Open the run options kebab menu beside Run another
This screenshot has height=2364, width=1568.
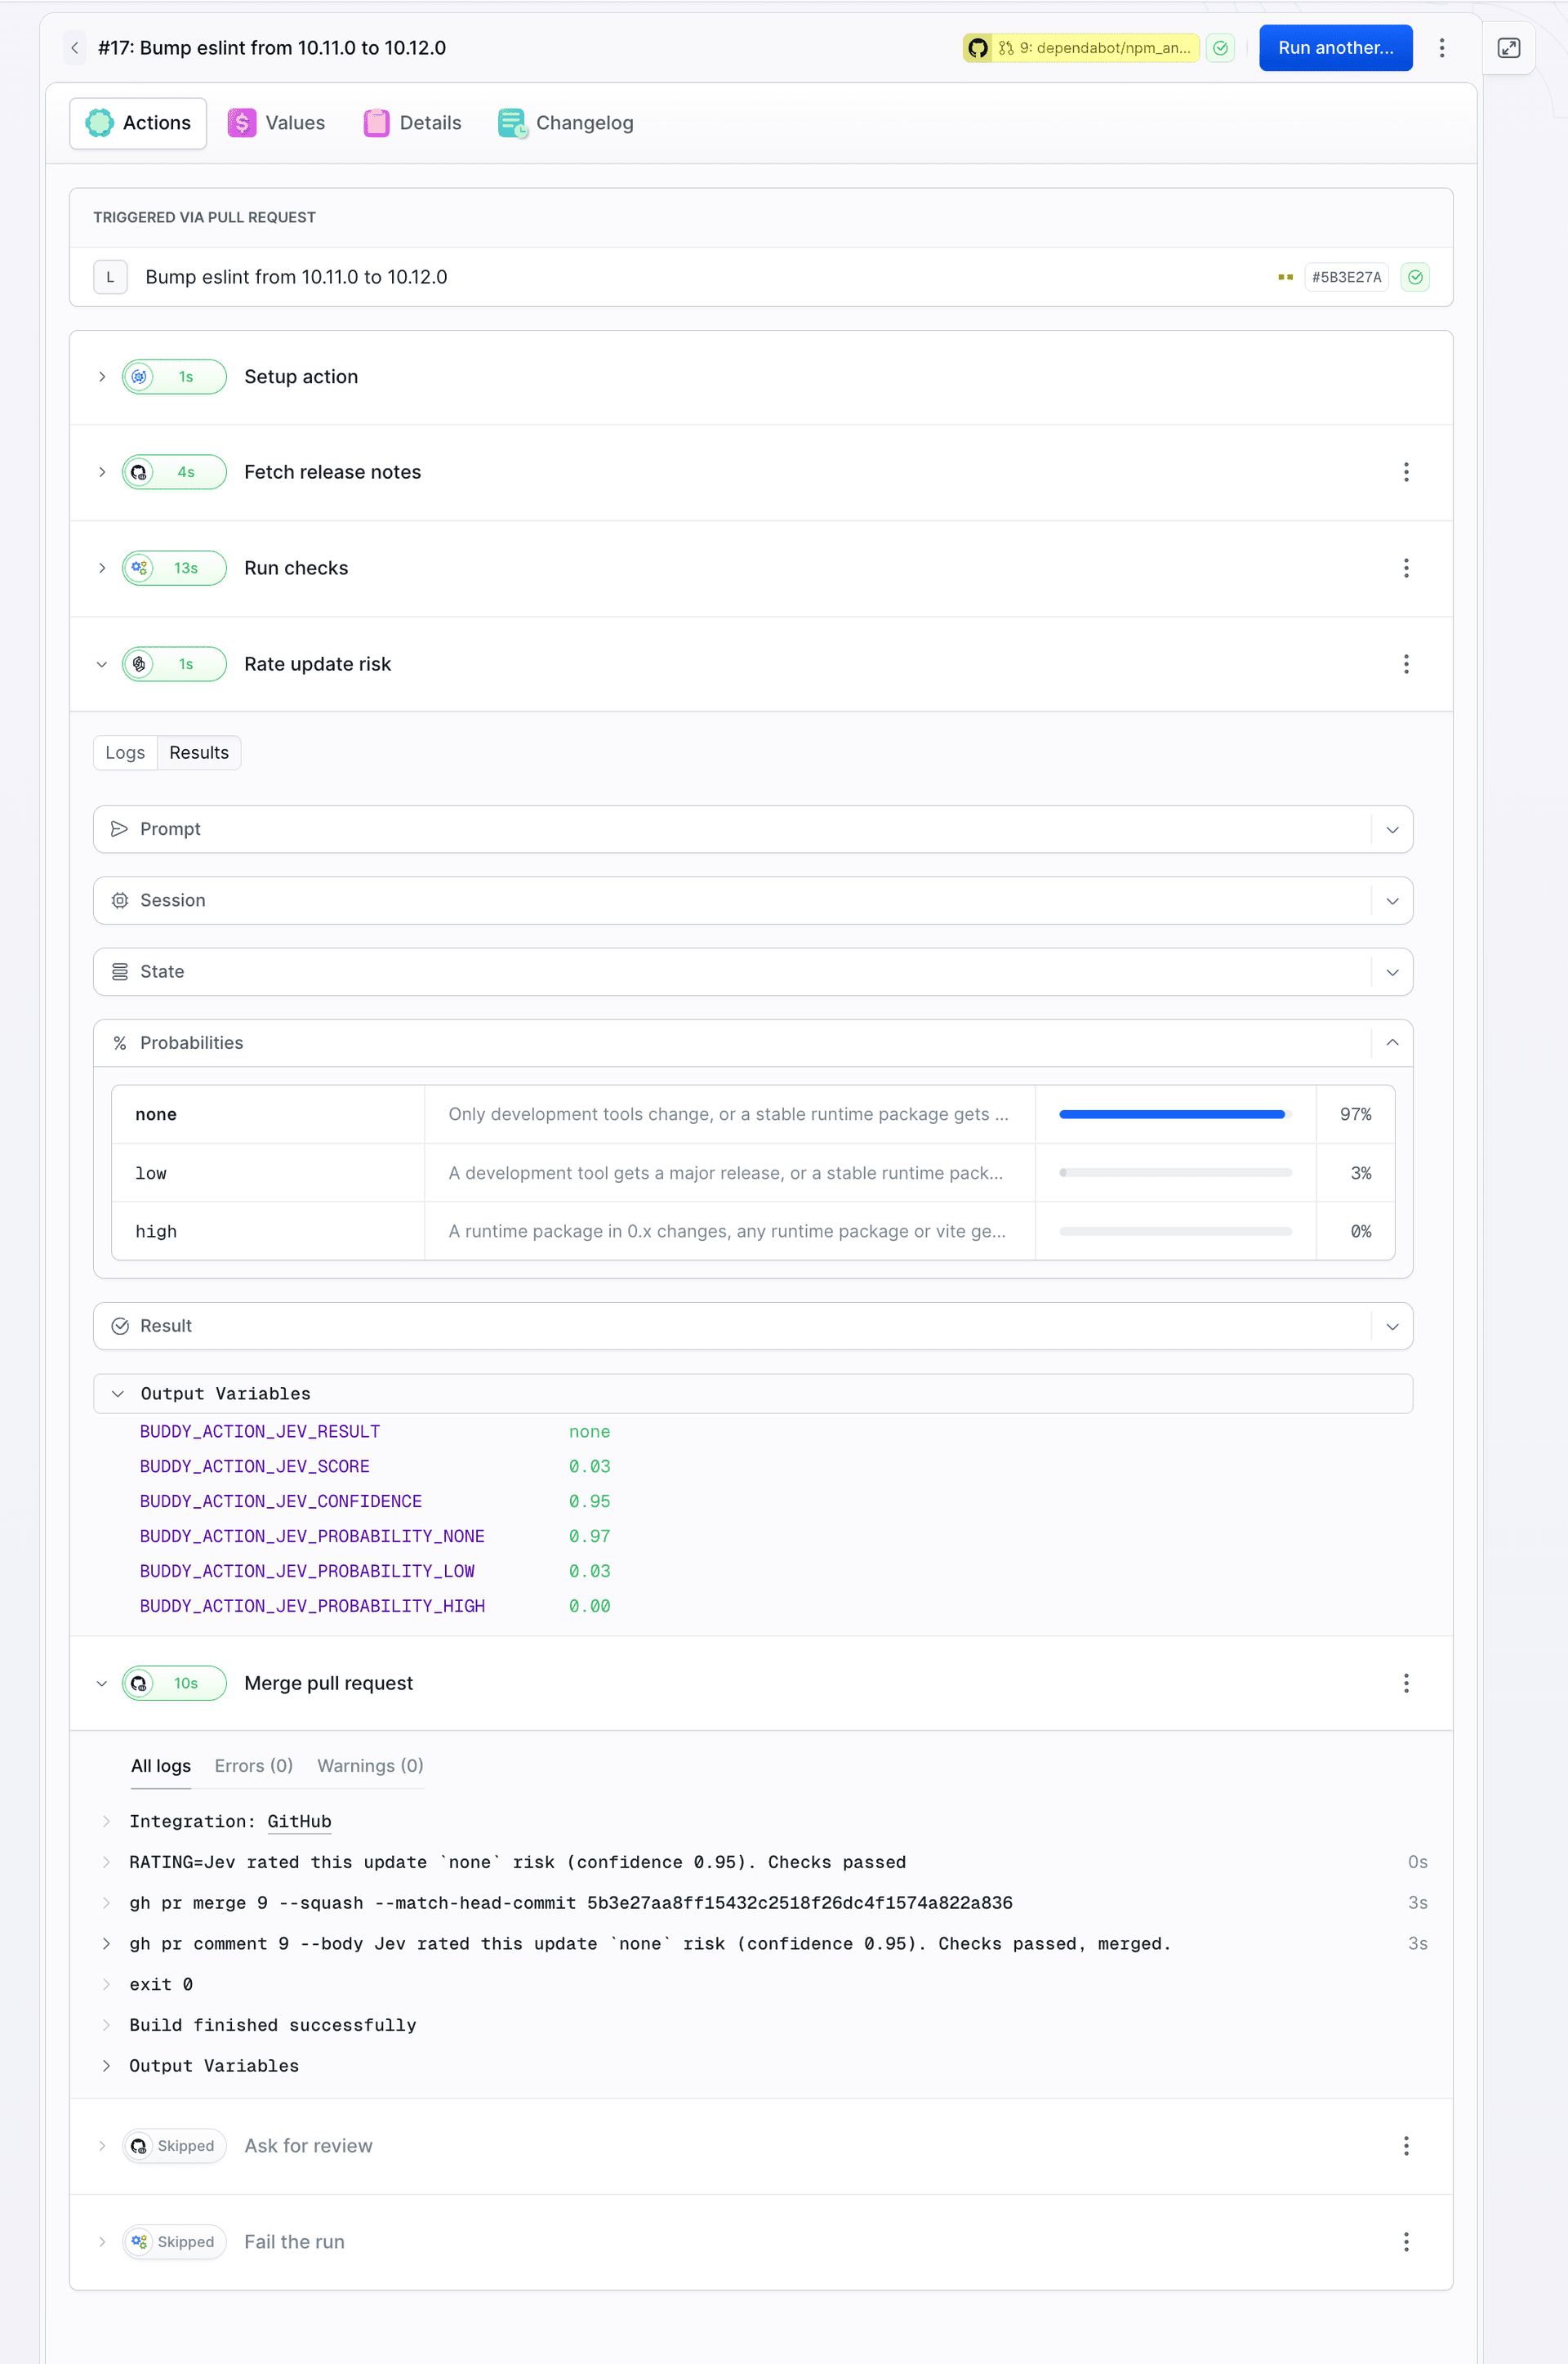click(x=1441, y=48)
